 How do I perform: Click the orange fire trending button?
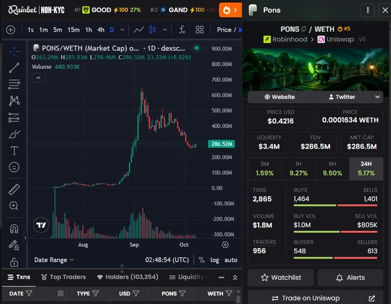pos(231,10)
